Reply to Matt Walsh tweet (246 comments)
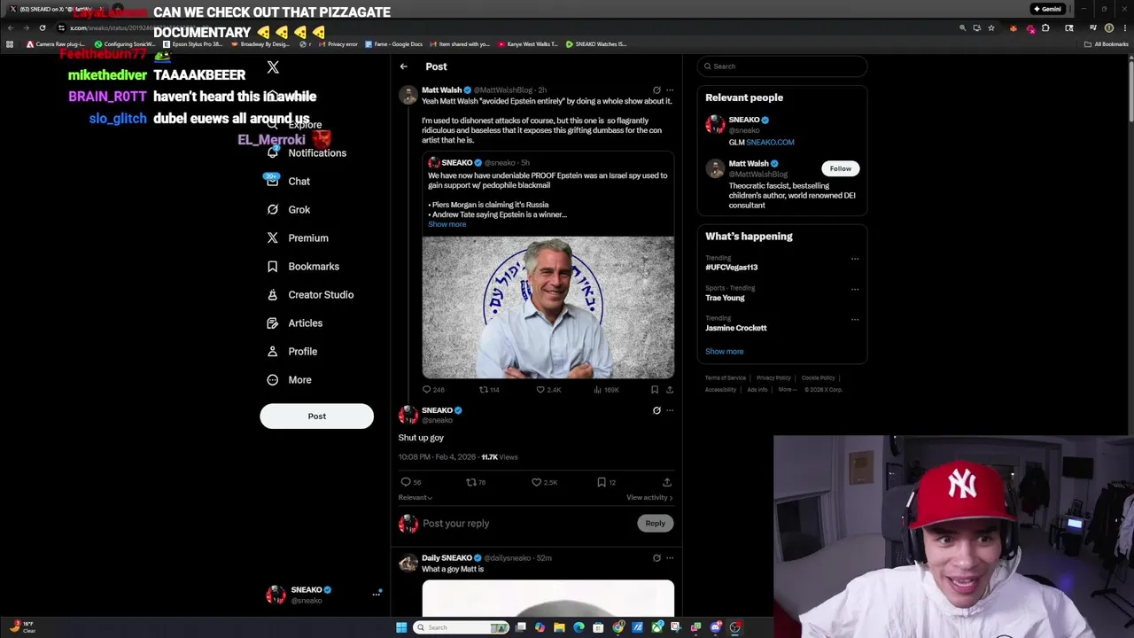Viewport: 1134px width, 638px height. pos(433,389)
